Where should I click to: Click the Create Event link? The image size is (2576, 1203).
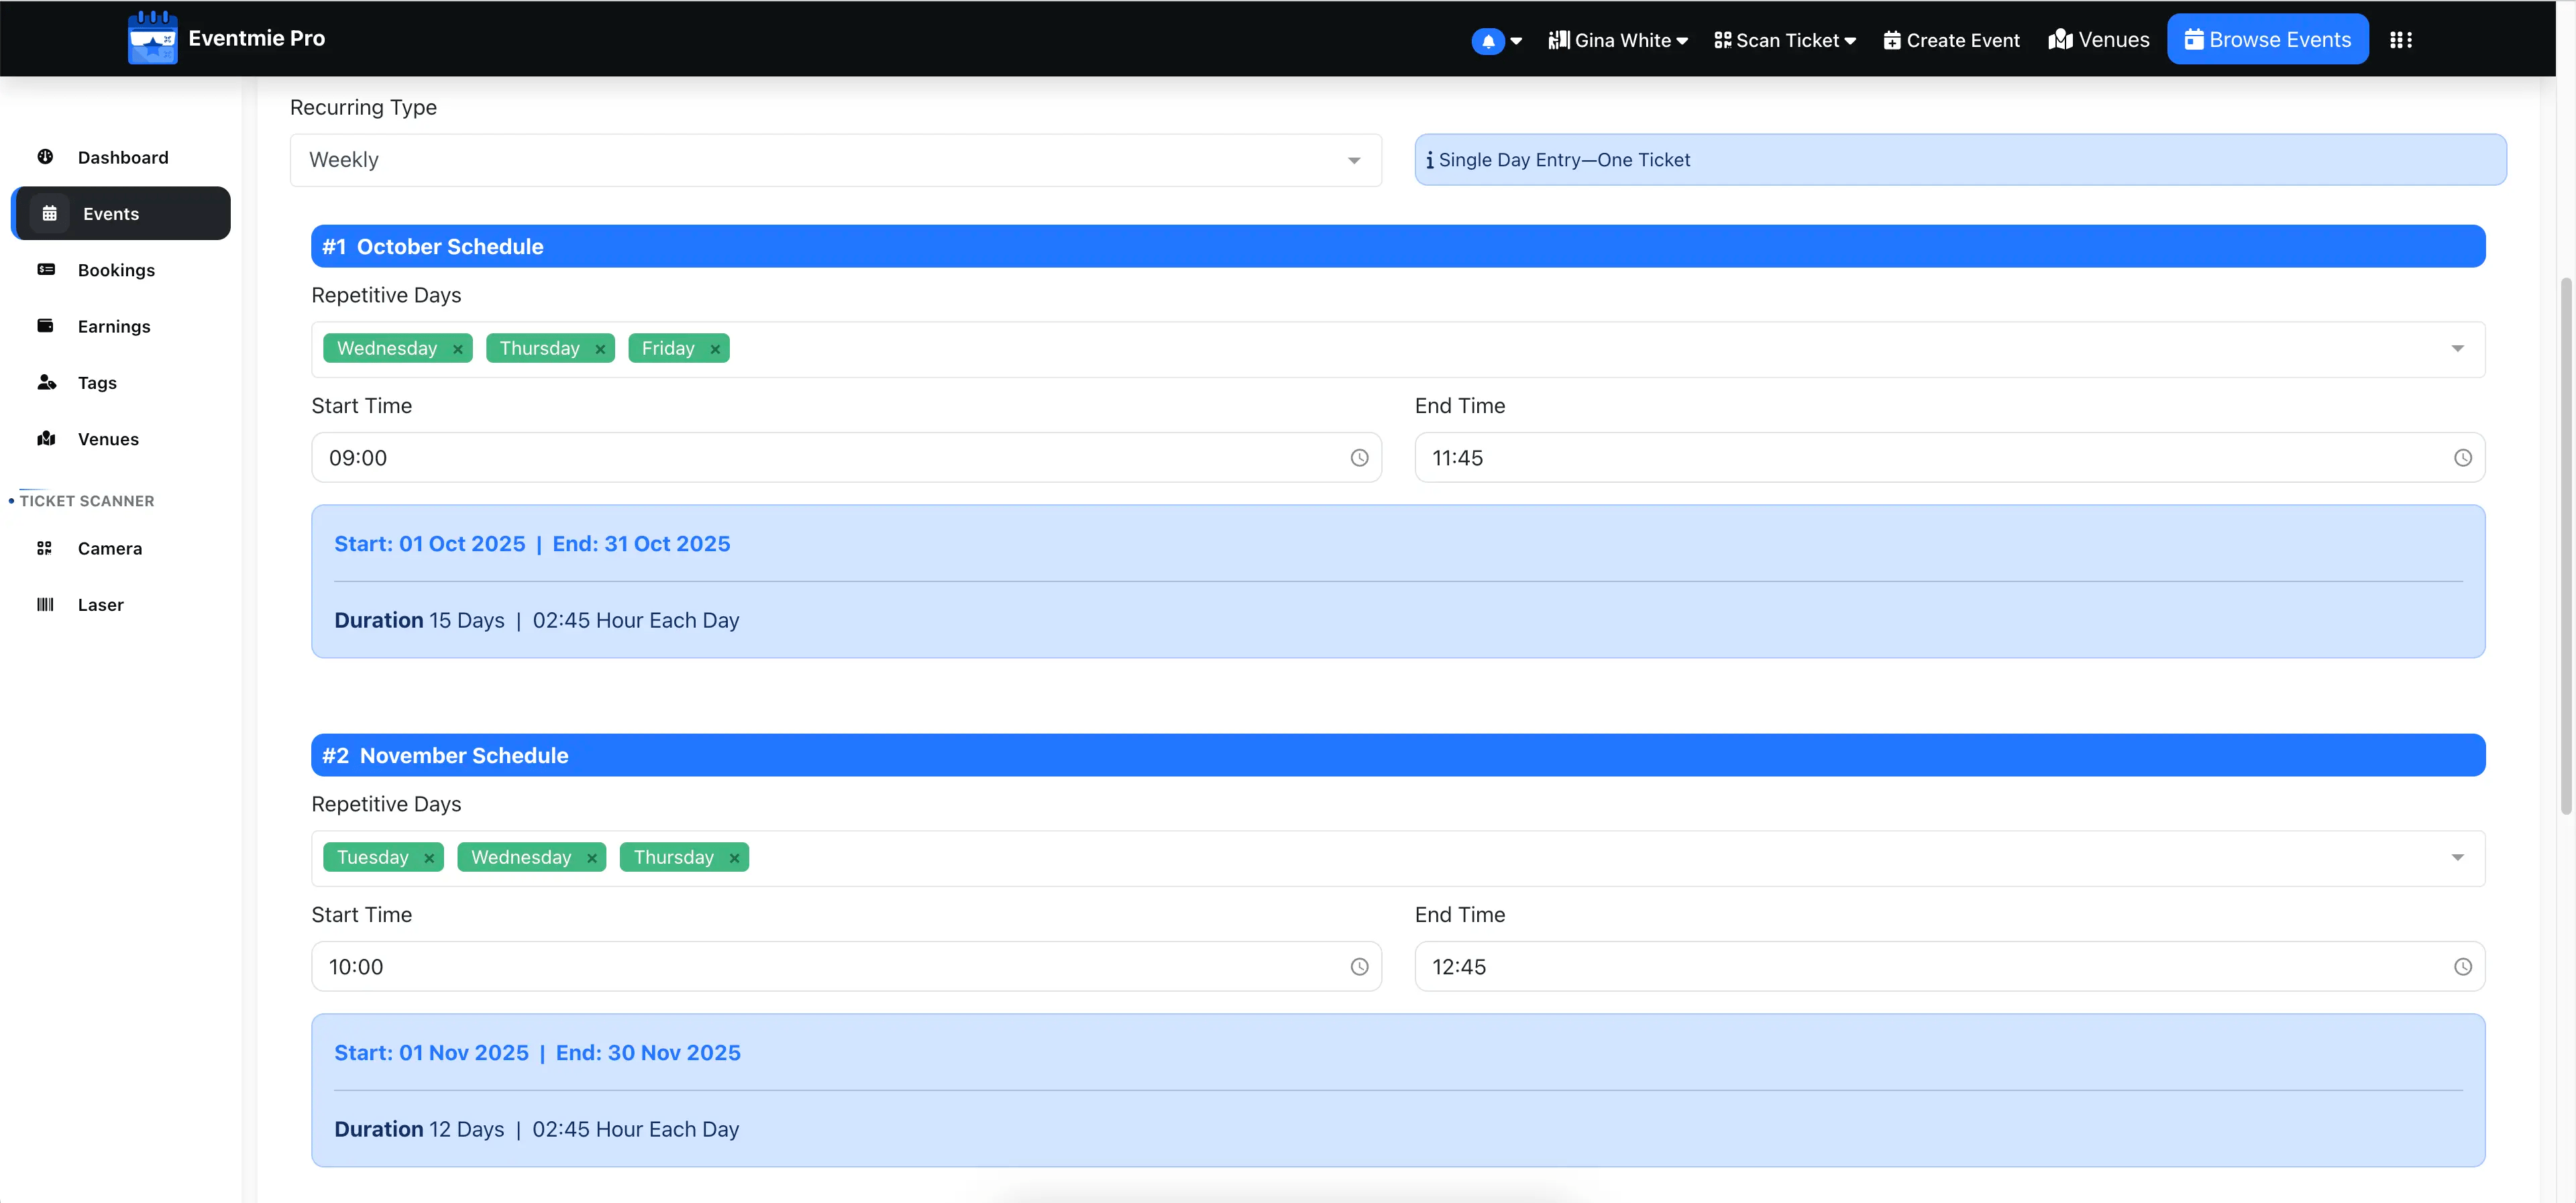(x=1951, y=40)
